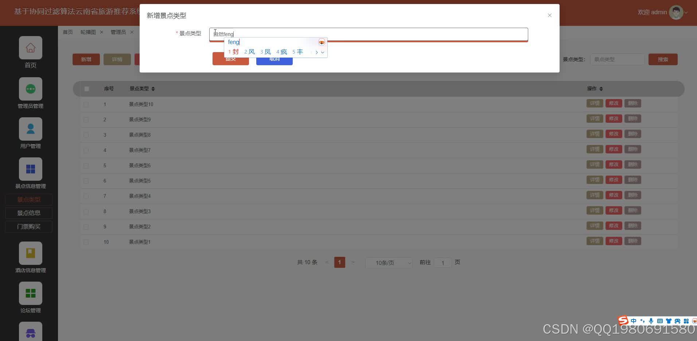This screenshot has width=697, height=341.
Task: Click 删除 for 景点类型1
Action: [x=632, y=241]
